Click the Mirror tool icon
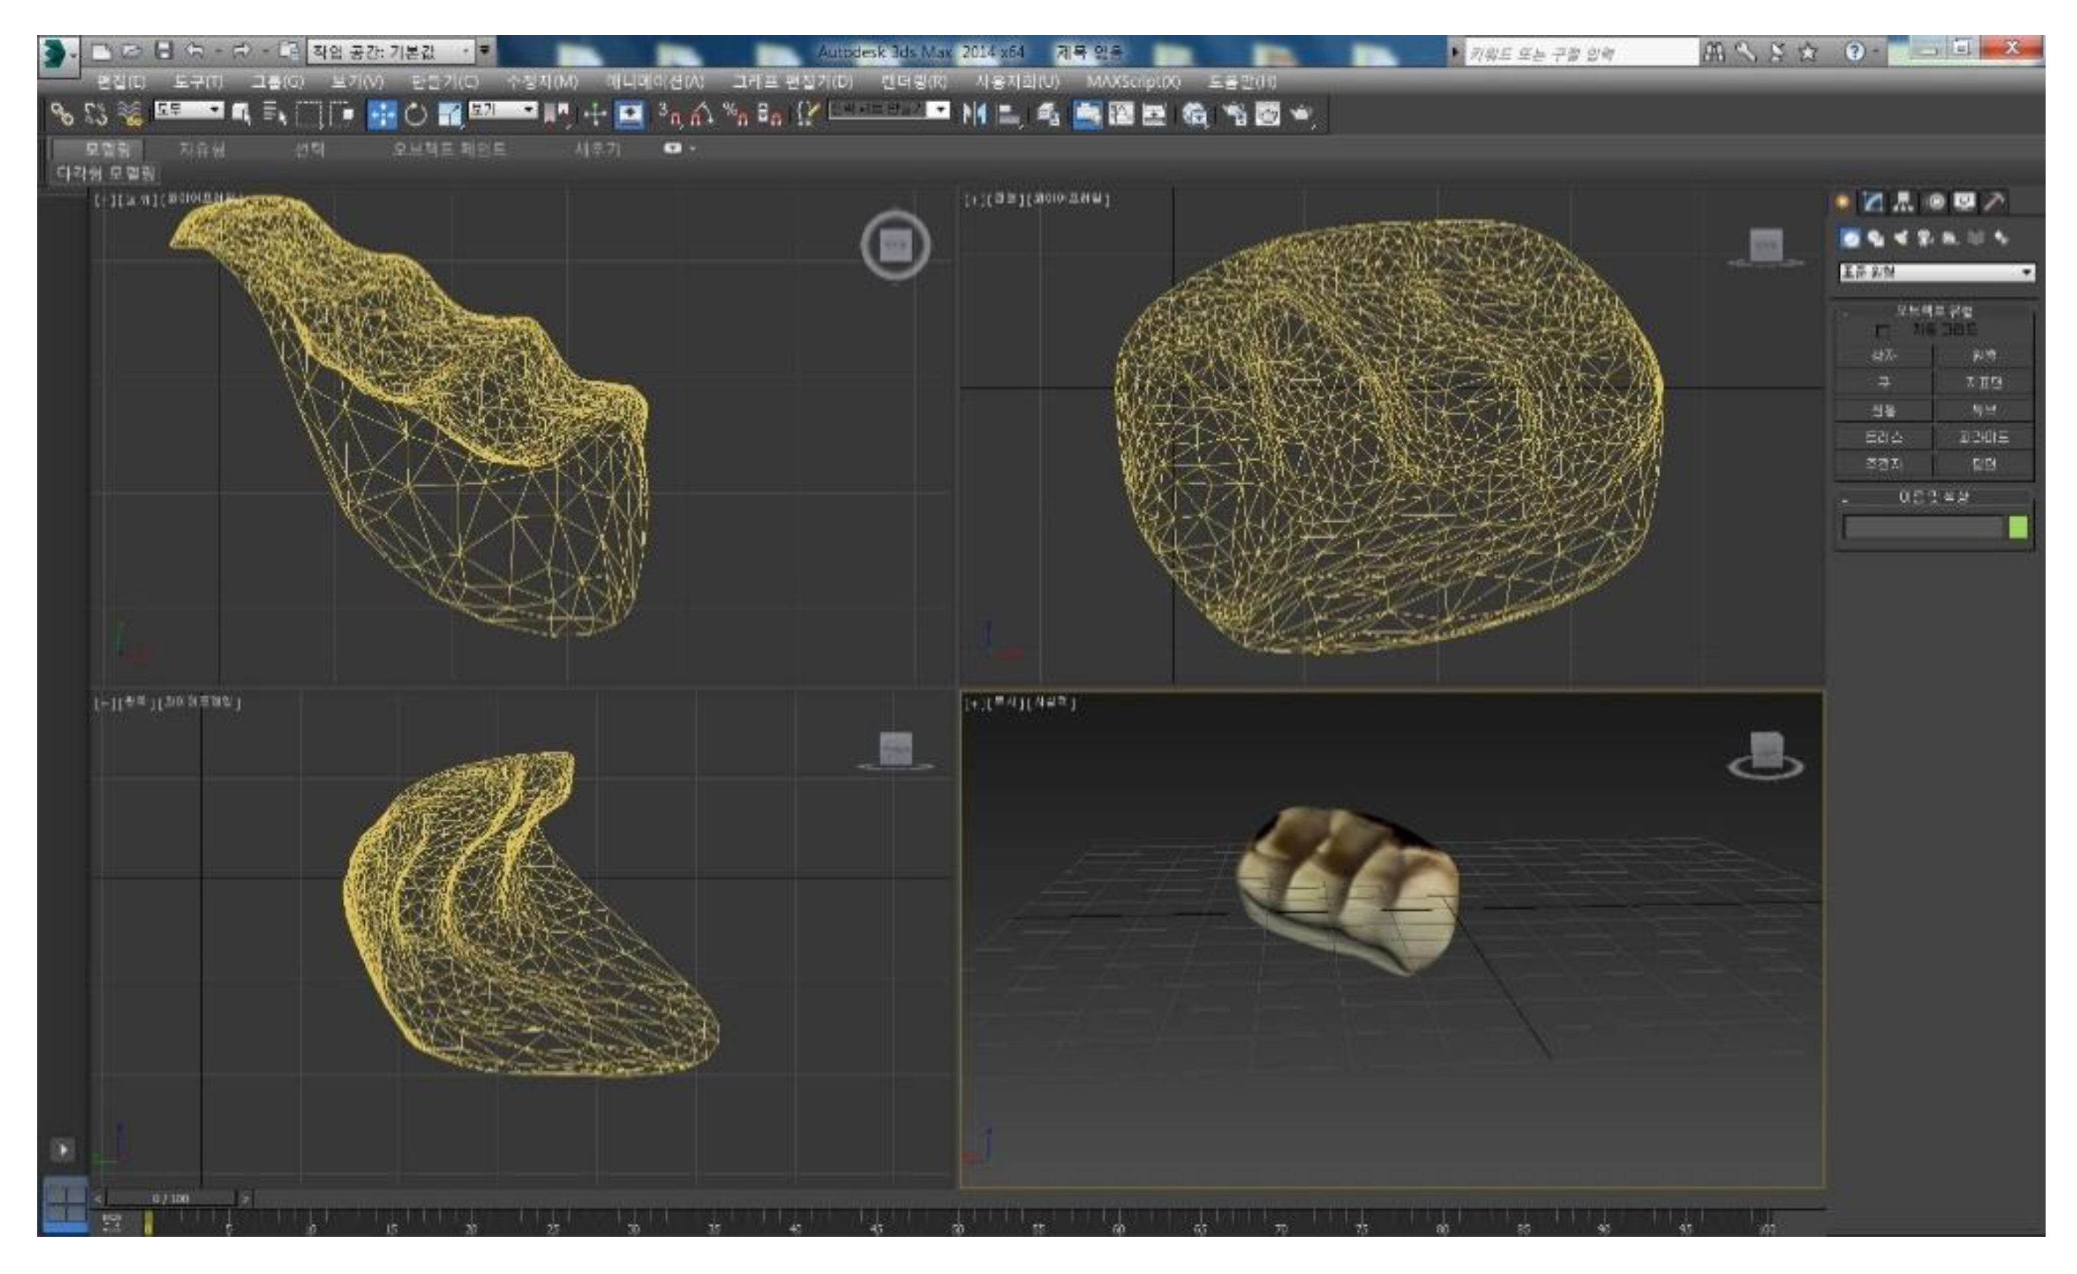The height and width of the screenshot is (1274, 2077). 974,114
